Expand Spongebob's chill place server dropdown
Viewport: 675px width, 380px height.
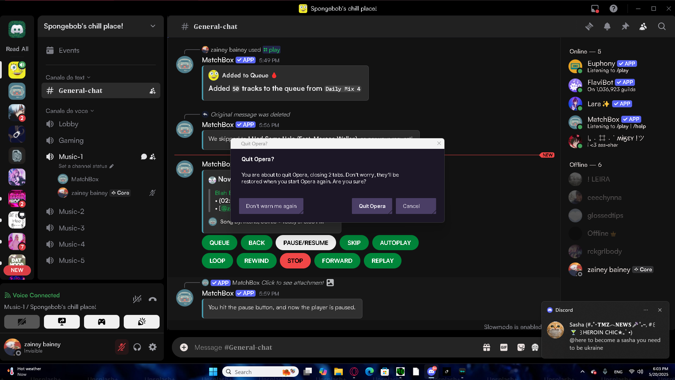point(153,26)
